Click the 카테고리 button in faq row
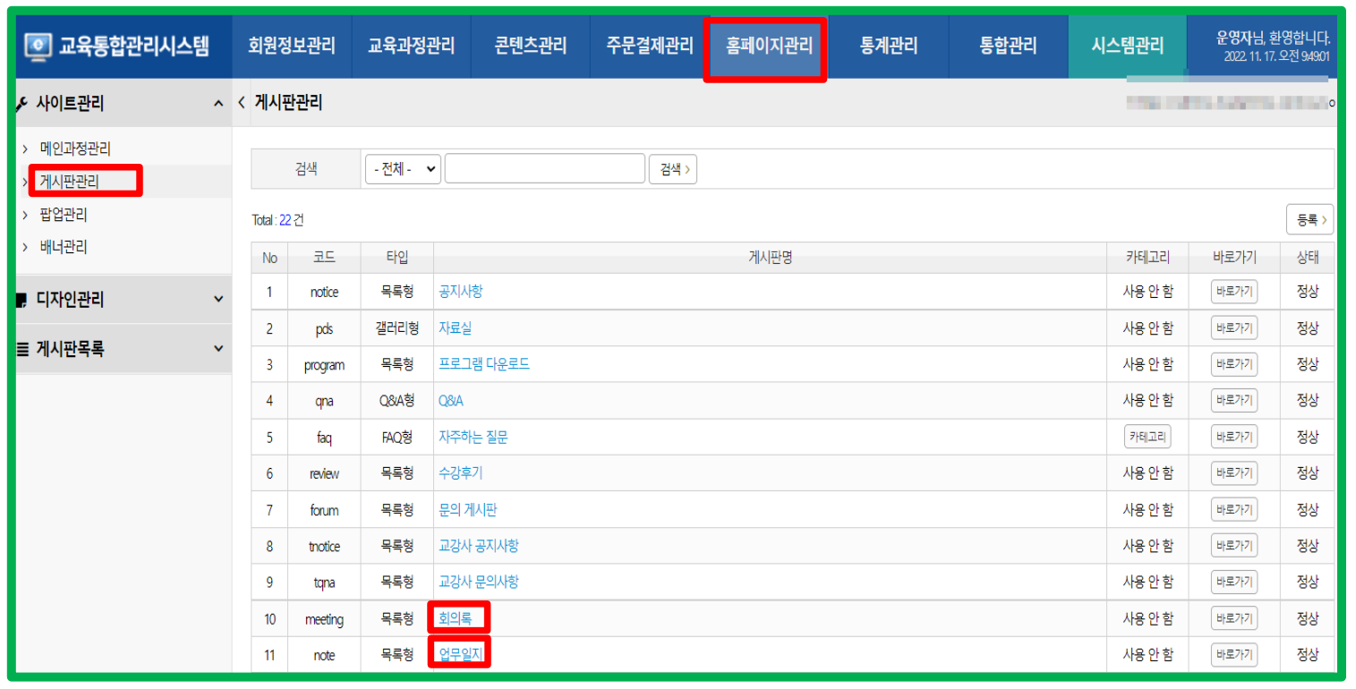The image size is (1356, 689). [x=1147, y=437]
